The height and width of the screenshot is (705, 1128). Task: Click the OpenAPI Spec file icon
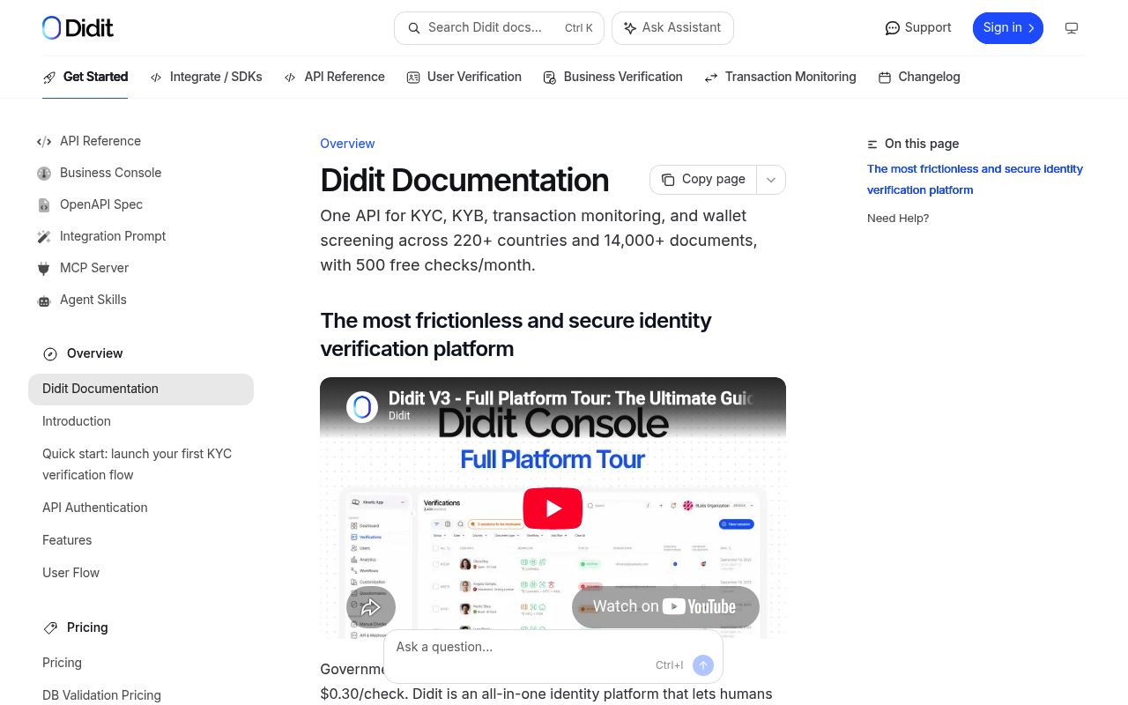click(44, 205)
